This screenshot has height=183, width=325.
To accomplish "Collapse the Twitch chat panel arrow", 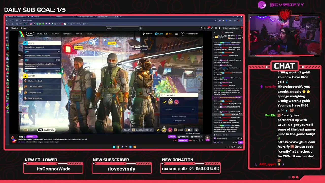I will [214, 33].
